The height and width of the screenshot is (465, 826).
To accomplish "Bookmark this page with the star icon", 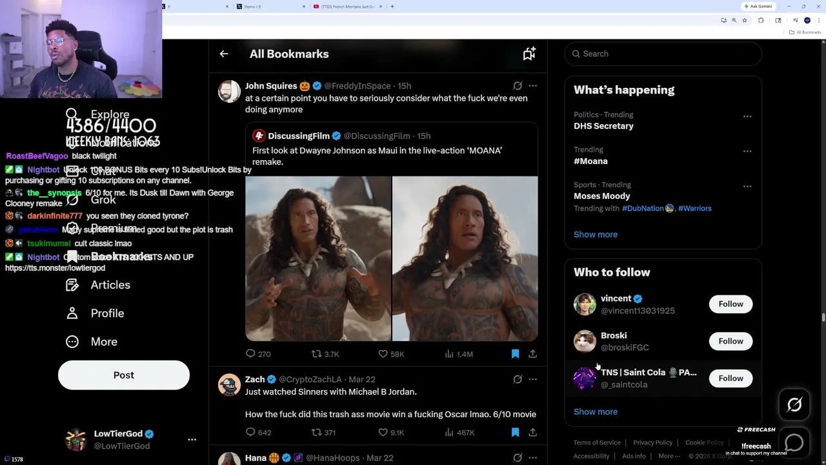I will click(x=744, y=21).
